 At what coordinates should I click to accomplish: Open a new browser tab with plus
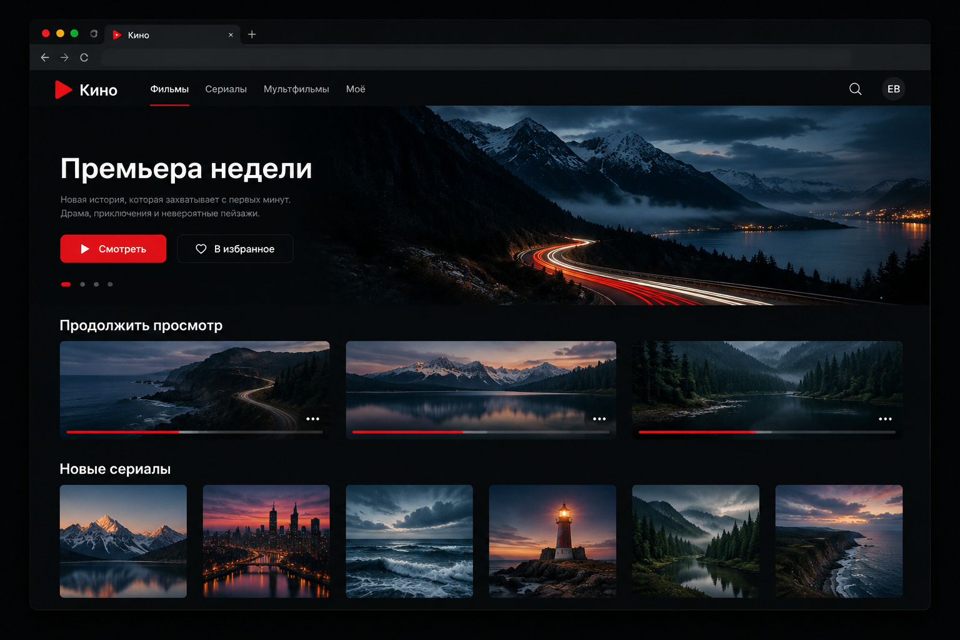pos(252,34)
